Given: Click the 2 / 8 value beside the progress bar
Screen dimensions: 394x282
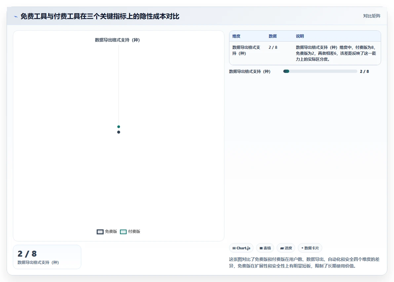Looking at the screenshot, I should click(364, 72).
